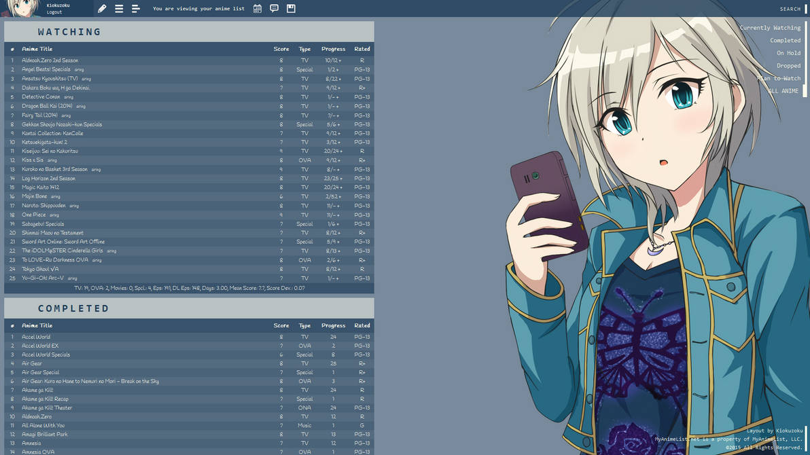The height and width of the screenshot is (455, 810).
Task: Open Naruto: Shippuuden entry
Action: point(43,206)
